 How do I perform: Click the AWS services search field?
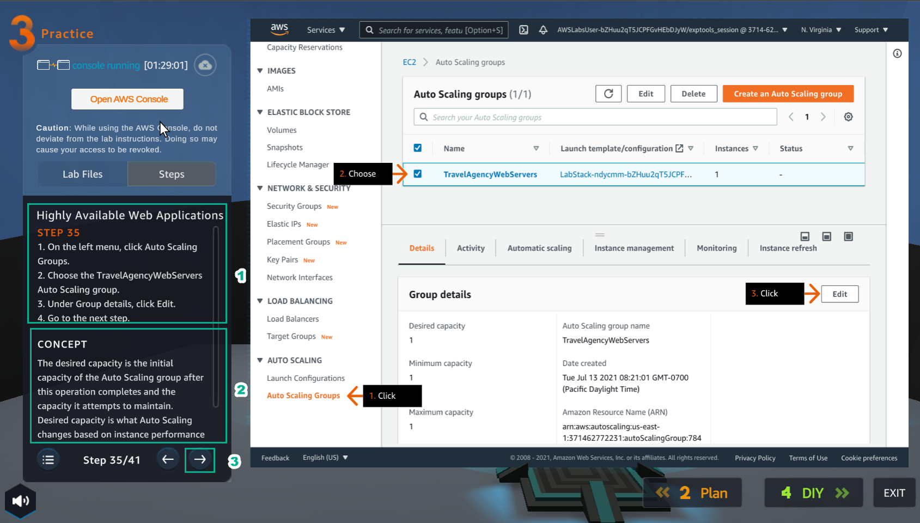[x=434, y=30]
